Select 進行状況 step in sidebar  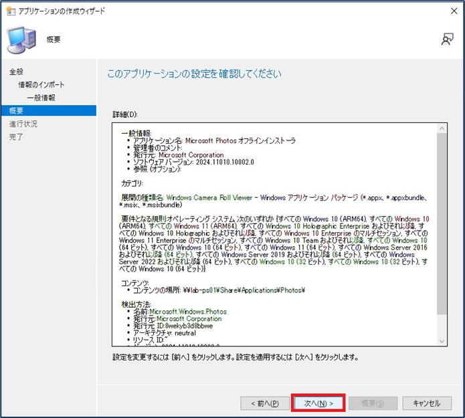(x=23, y=124)
